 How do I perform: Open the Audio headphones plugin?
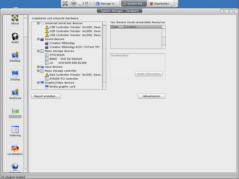point(15,38)
